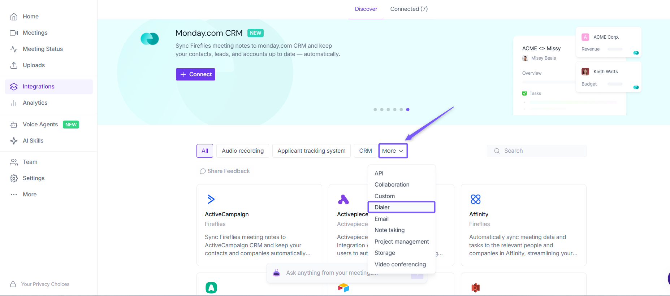Click the Meeting Status pulse icon
The image size is (670, 296).
pyautogui.click(x=14, y=49)
